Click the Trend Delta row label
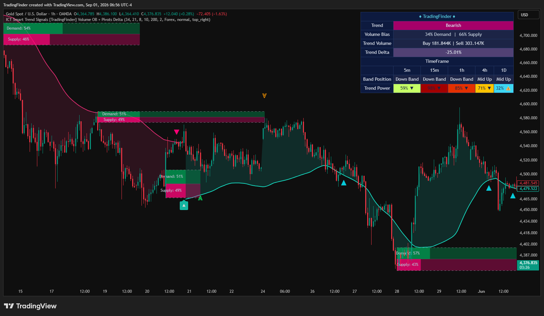Viewport: 544px width, 316px height. tap(377, 53)
